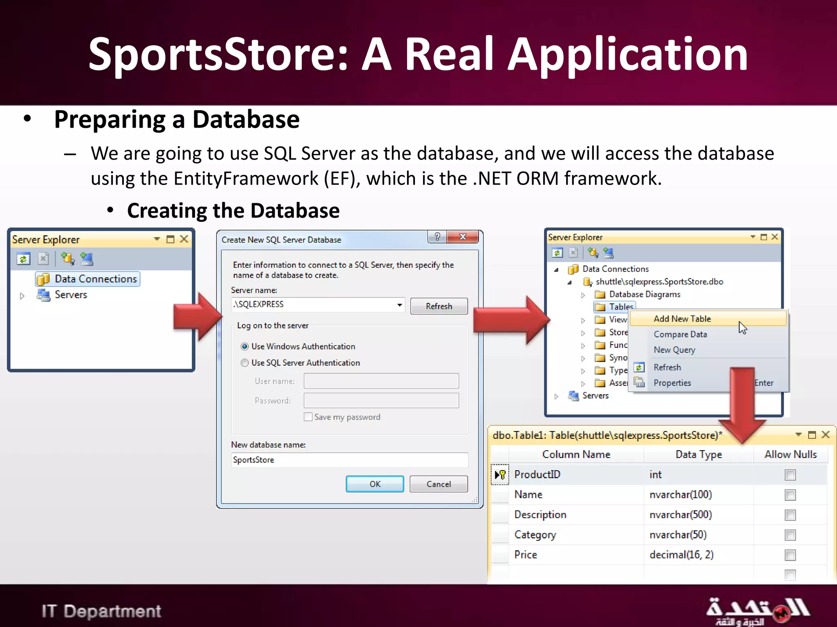Toggle Allow Nulls for Description row
The height and width of the screenshot is (627, 837).
790,515
